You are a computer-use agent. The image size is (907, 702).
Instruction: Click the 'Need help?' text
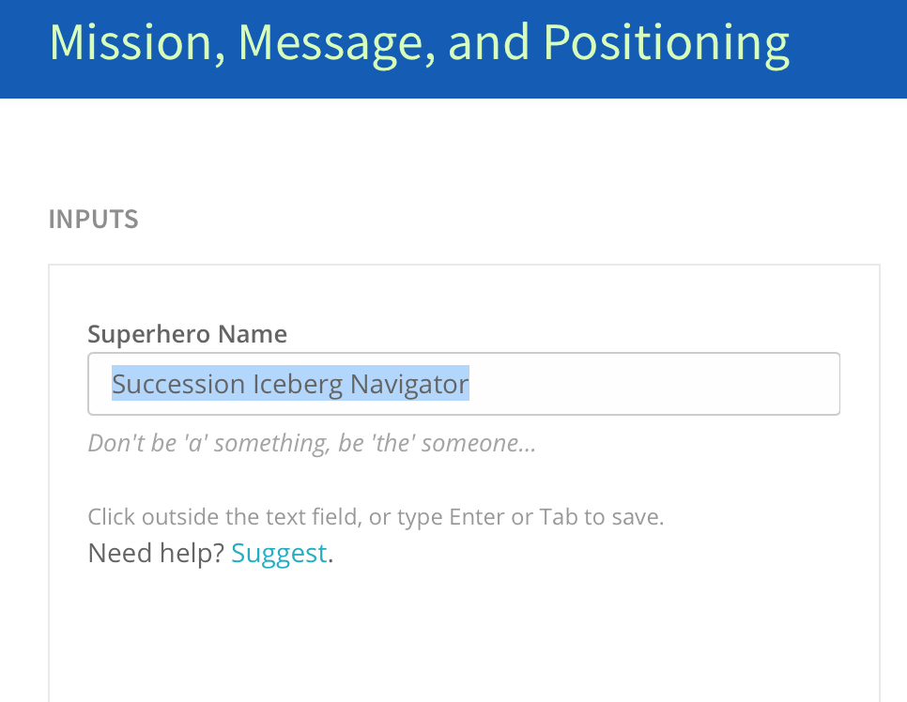click(x=156, y=554)
